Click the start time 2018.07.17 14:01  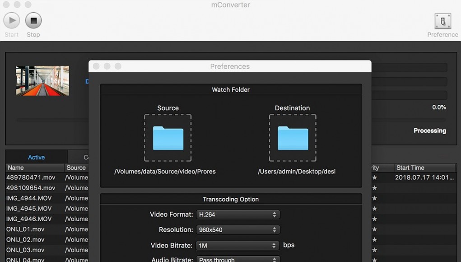tap(424, 178)
